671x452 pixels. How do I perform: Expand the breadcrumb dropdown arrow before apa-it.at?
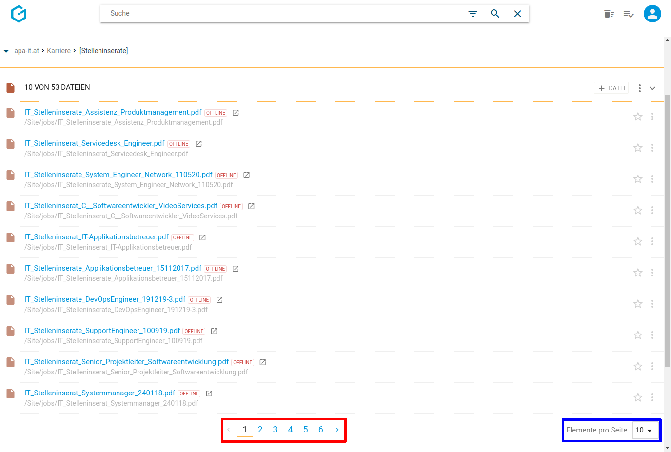6,51
